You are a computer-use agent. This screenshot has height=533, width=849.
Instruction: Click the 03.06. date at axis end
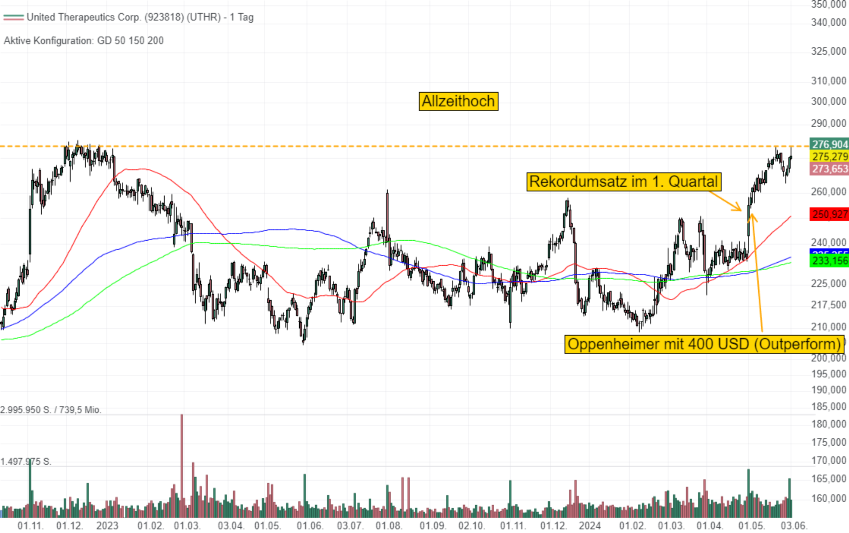click(794, 526)
